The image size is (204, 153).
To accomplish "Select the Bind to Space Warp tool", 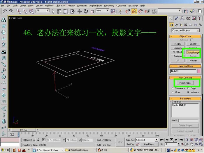I will (31, 11).
